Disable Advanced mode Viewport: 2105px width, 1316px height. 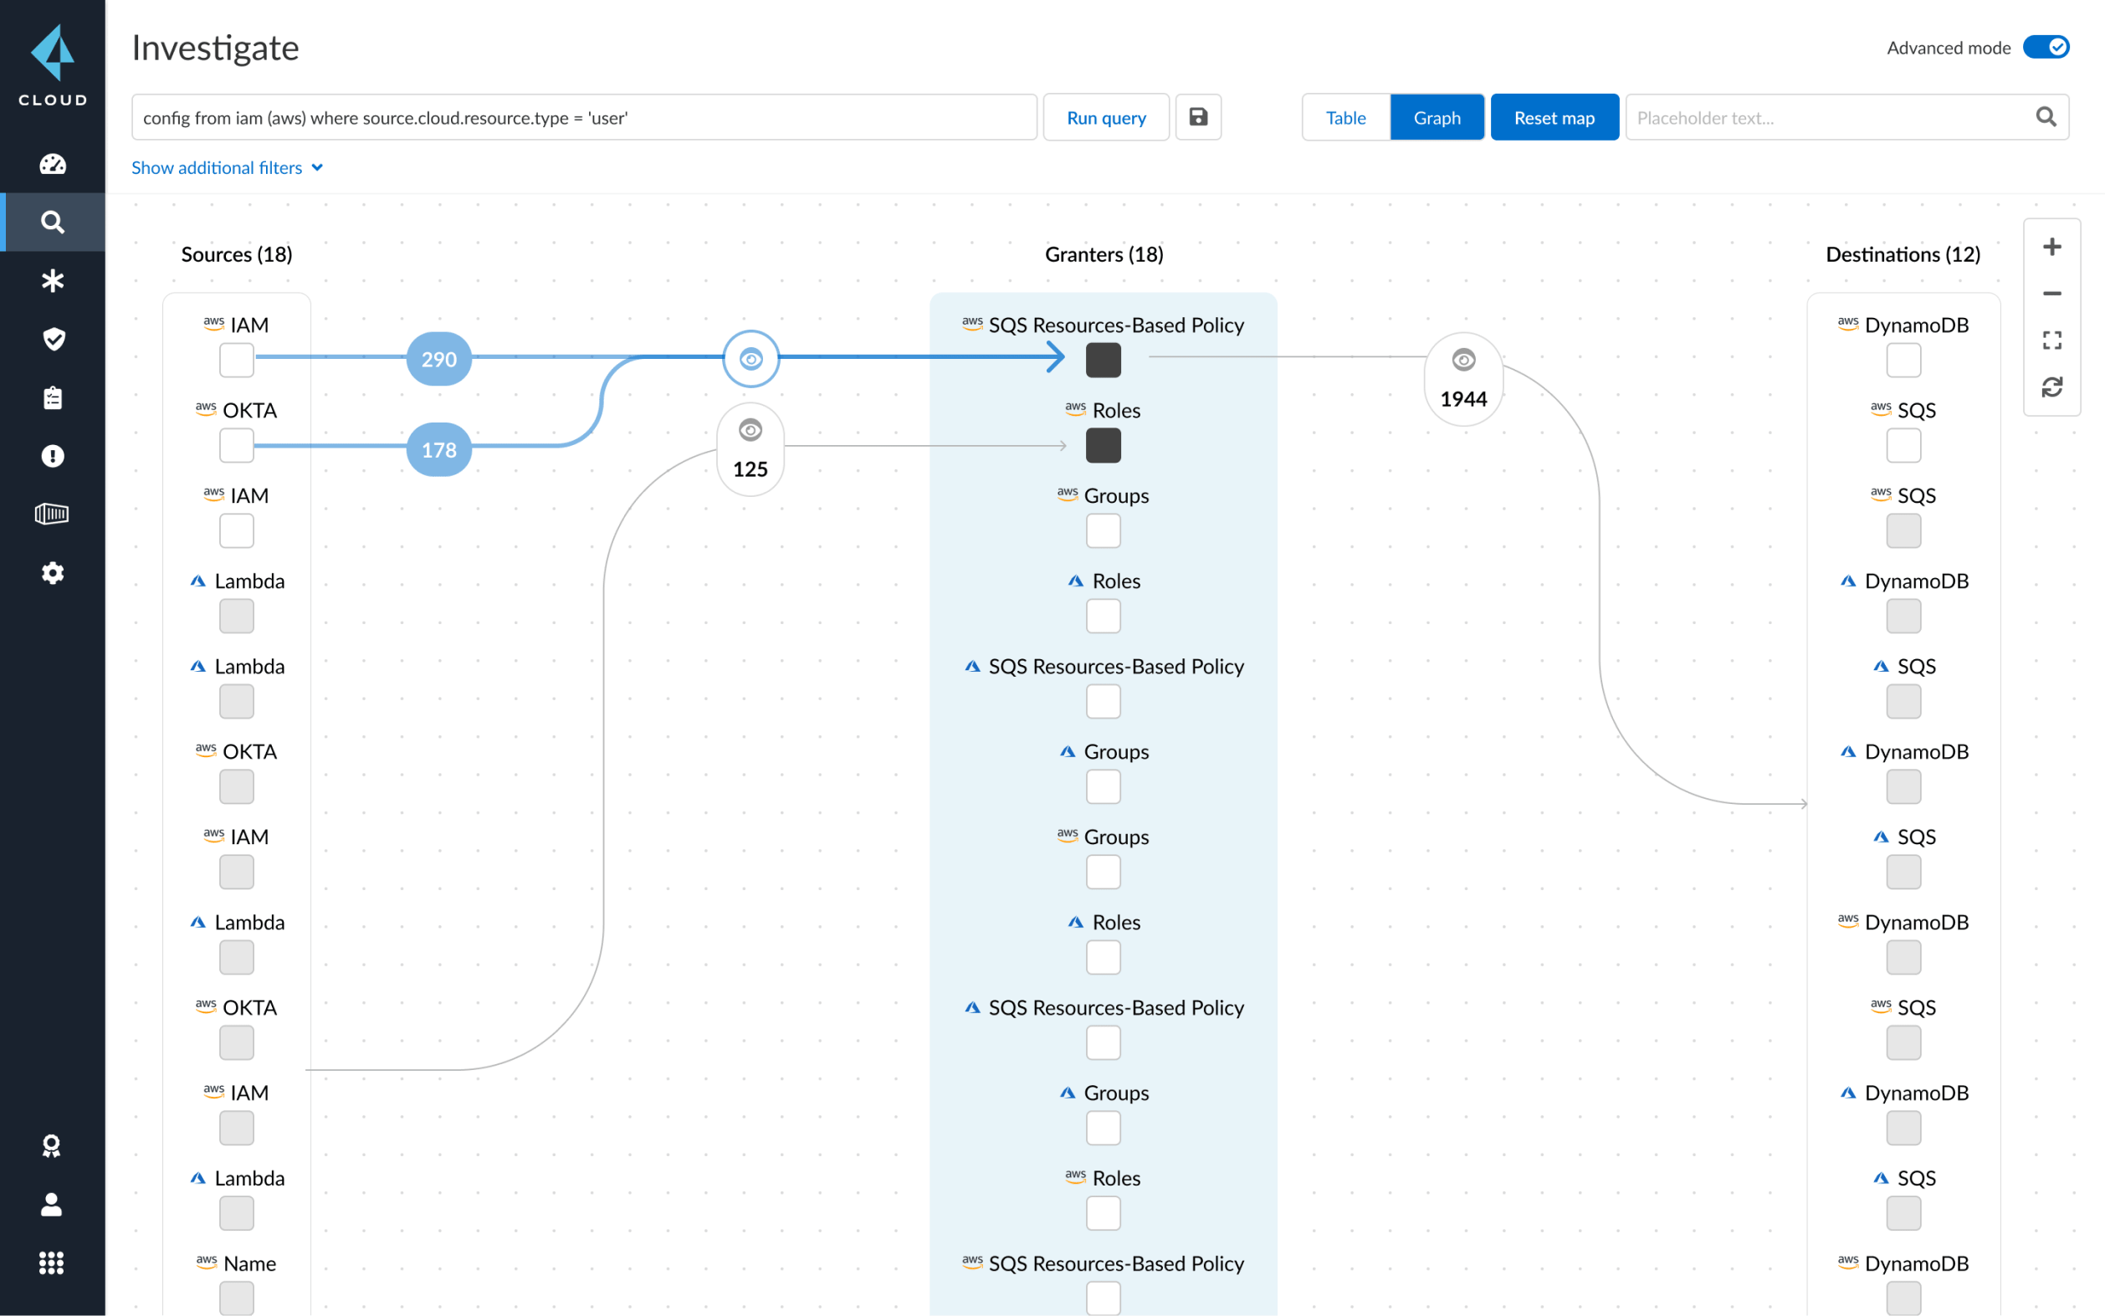pyautogui.click(x=2046, y=47)
